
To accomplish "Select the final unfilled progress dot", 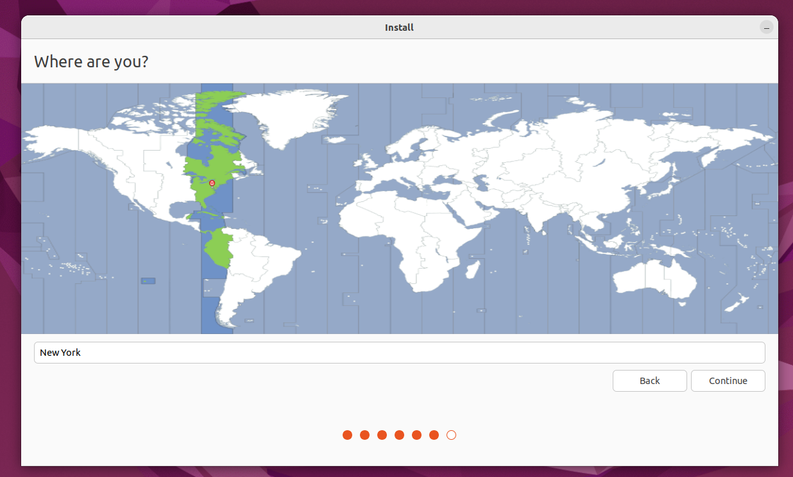I will click(x=451, y=435).
